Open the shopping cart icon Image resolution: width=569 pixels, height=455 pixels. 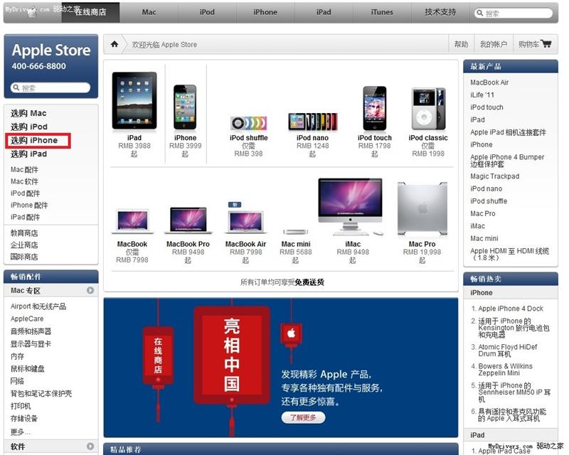coord(546,44)
